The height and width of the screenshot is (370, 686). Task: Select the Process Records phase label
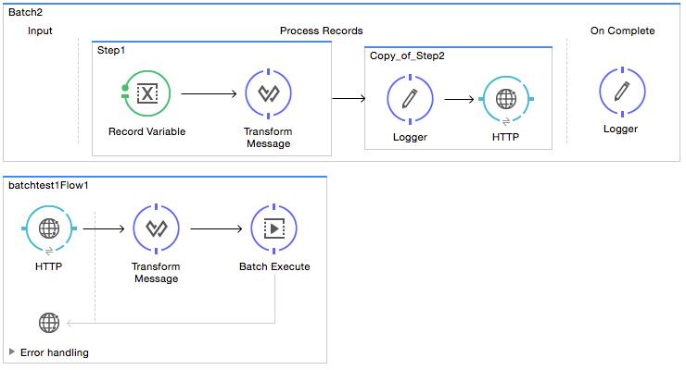click(321, 31)
